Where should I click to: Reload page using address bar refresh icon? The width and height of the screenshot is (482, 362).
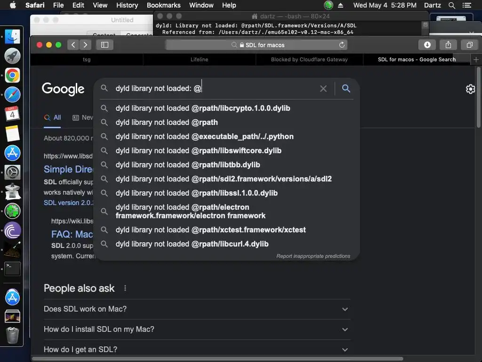(x=342, y=45)
